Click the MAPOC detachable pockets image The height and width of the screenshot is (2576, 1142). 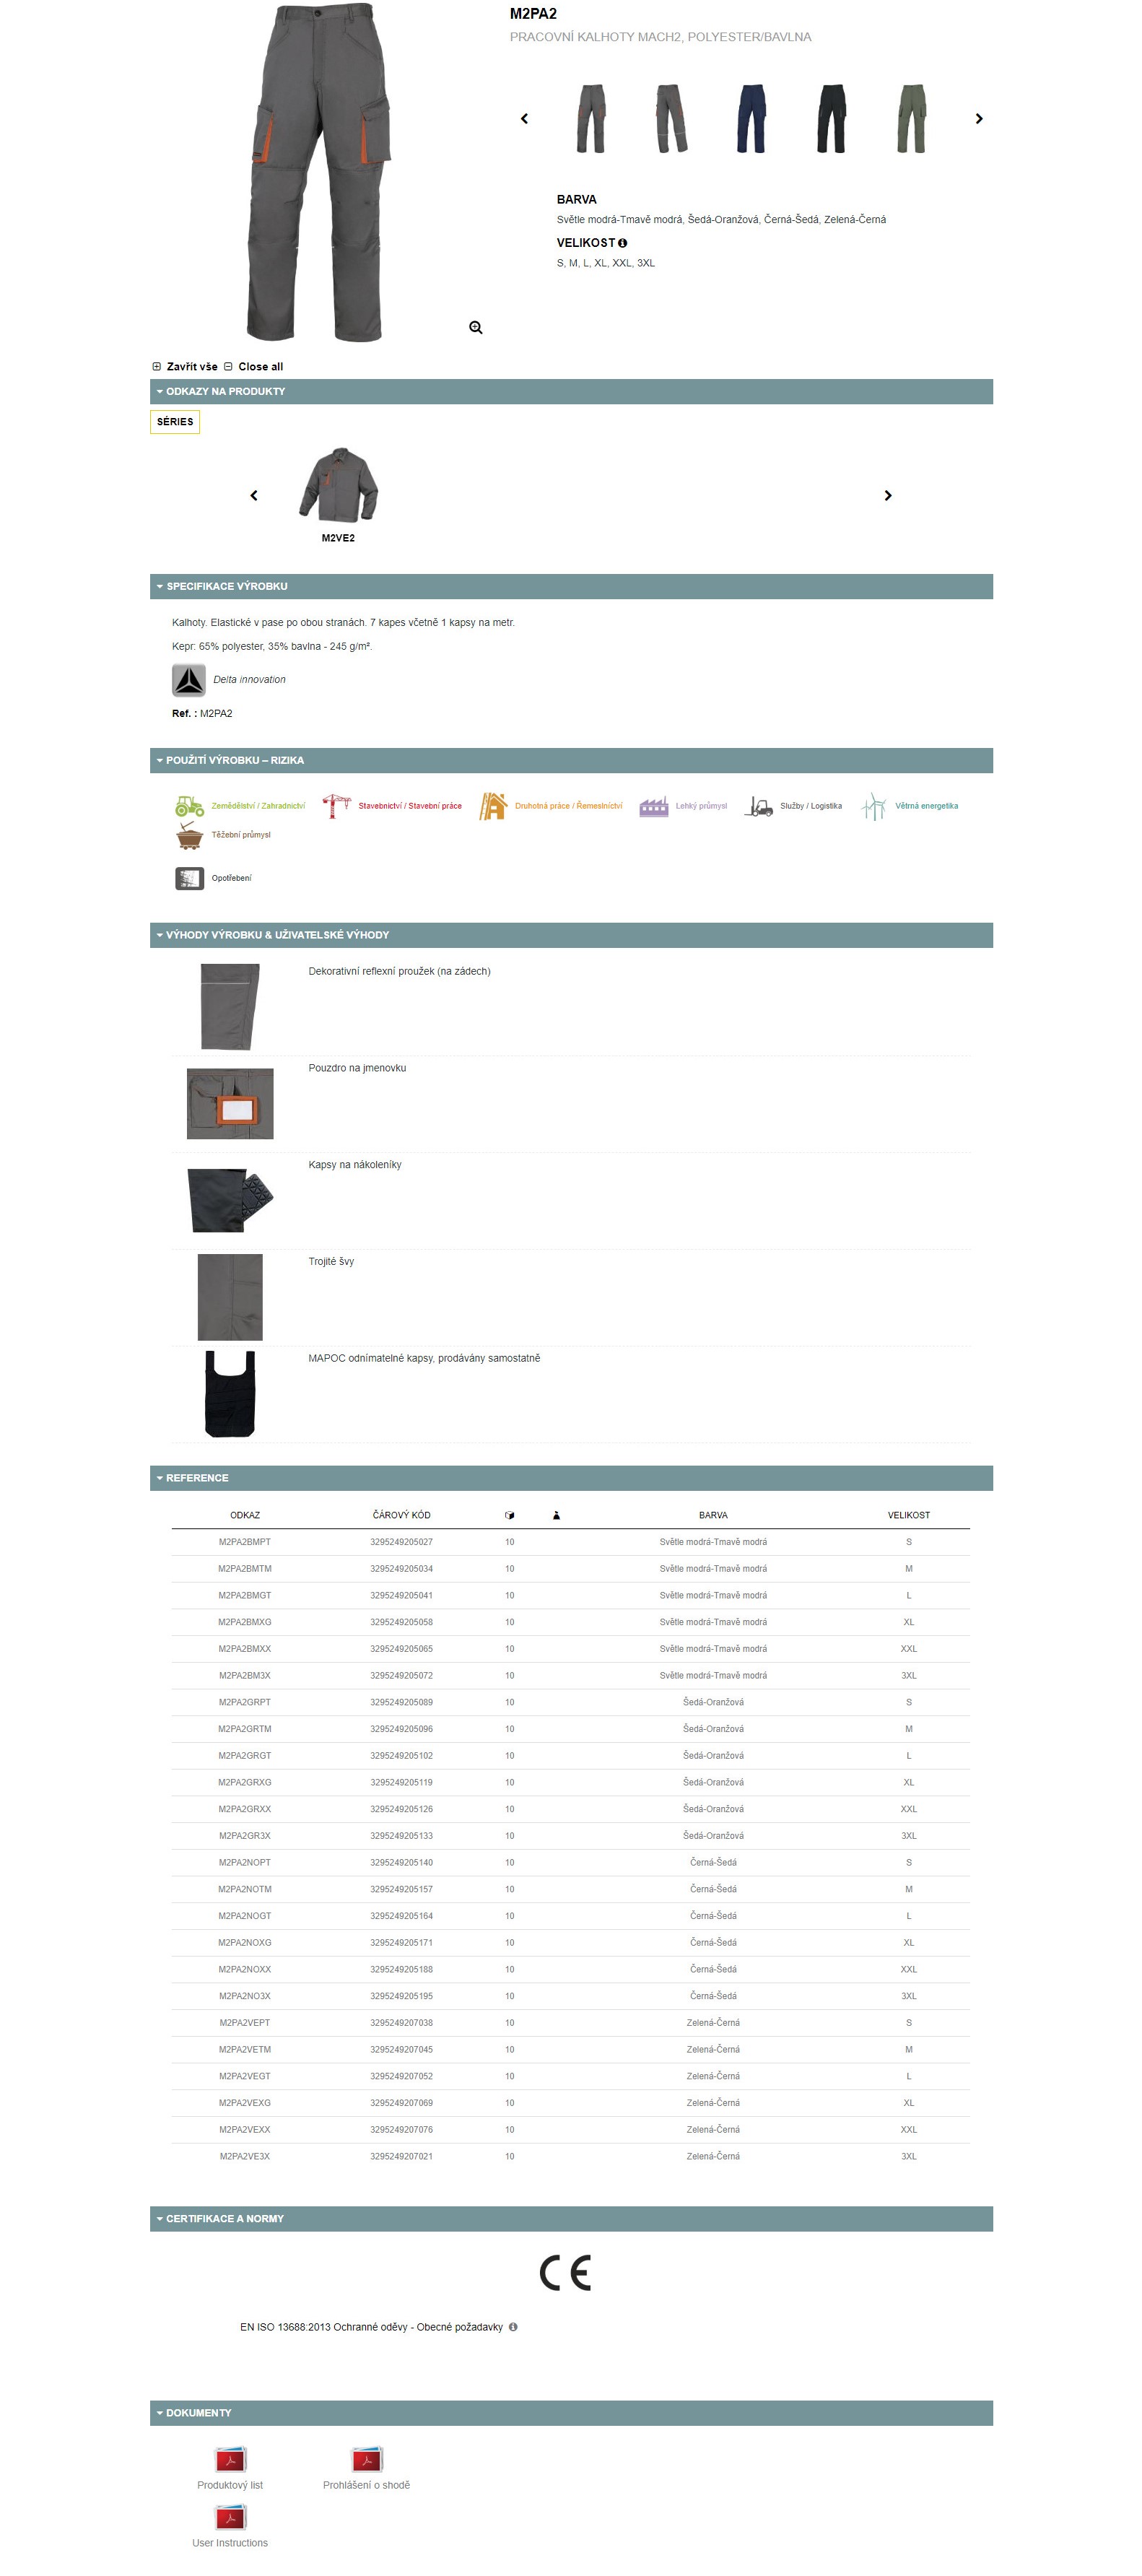pos(230,1394)
